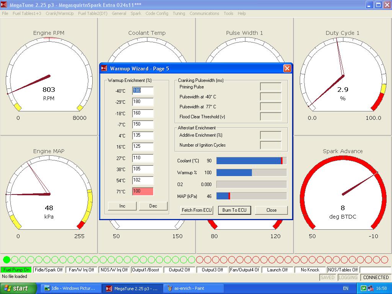Select the 71°C warmup enrichment field
Image resolution: width=392 pixels, height=294 pixels.
pyautogui.click(x=143, y=191)
